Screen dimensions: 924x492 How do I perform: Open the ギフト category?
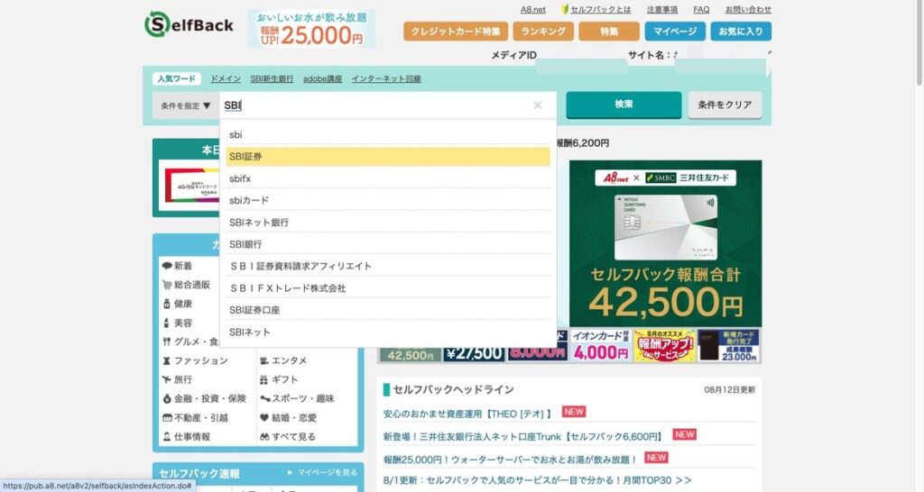point(279,379)
